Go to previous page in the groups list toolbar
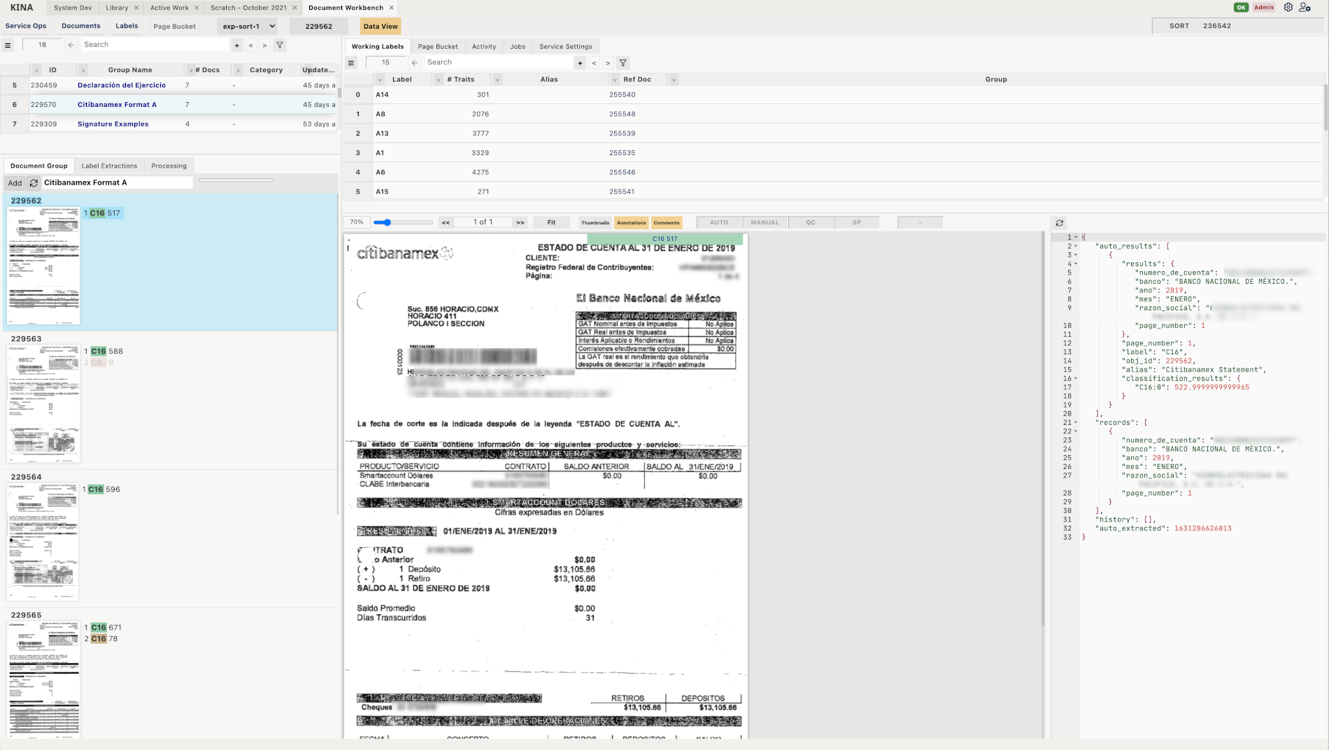Image resolution: width=1329 pixels, height=750 pixels. [250, 45]
